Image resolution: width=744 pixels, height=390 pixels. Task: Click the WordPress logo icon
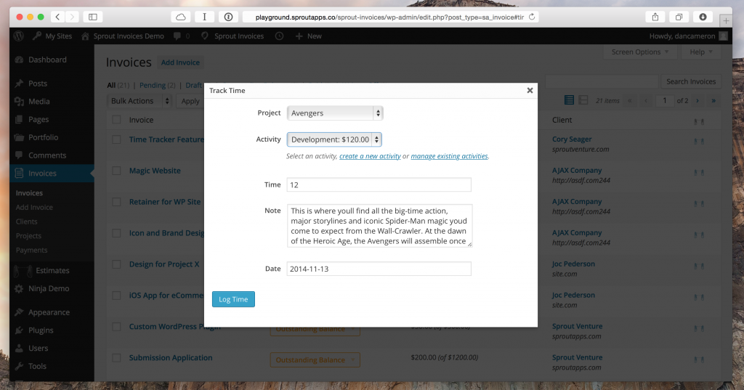click(19, 36)
